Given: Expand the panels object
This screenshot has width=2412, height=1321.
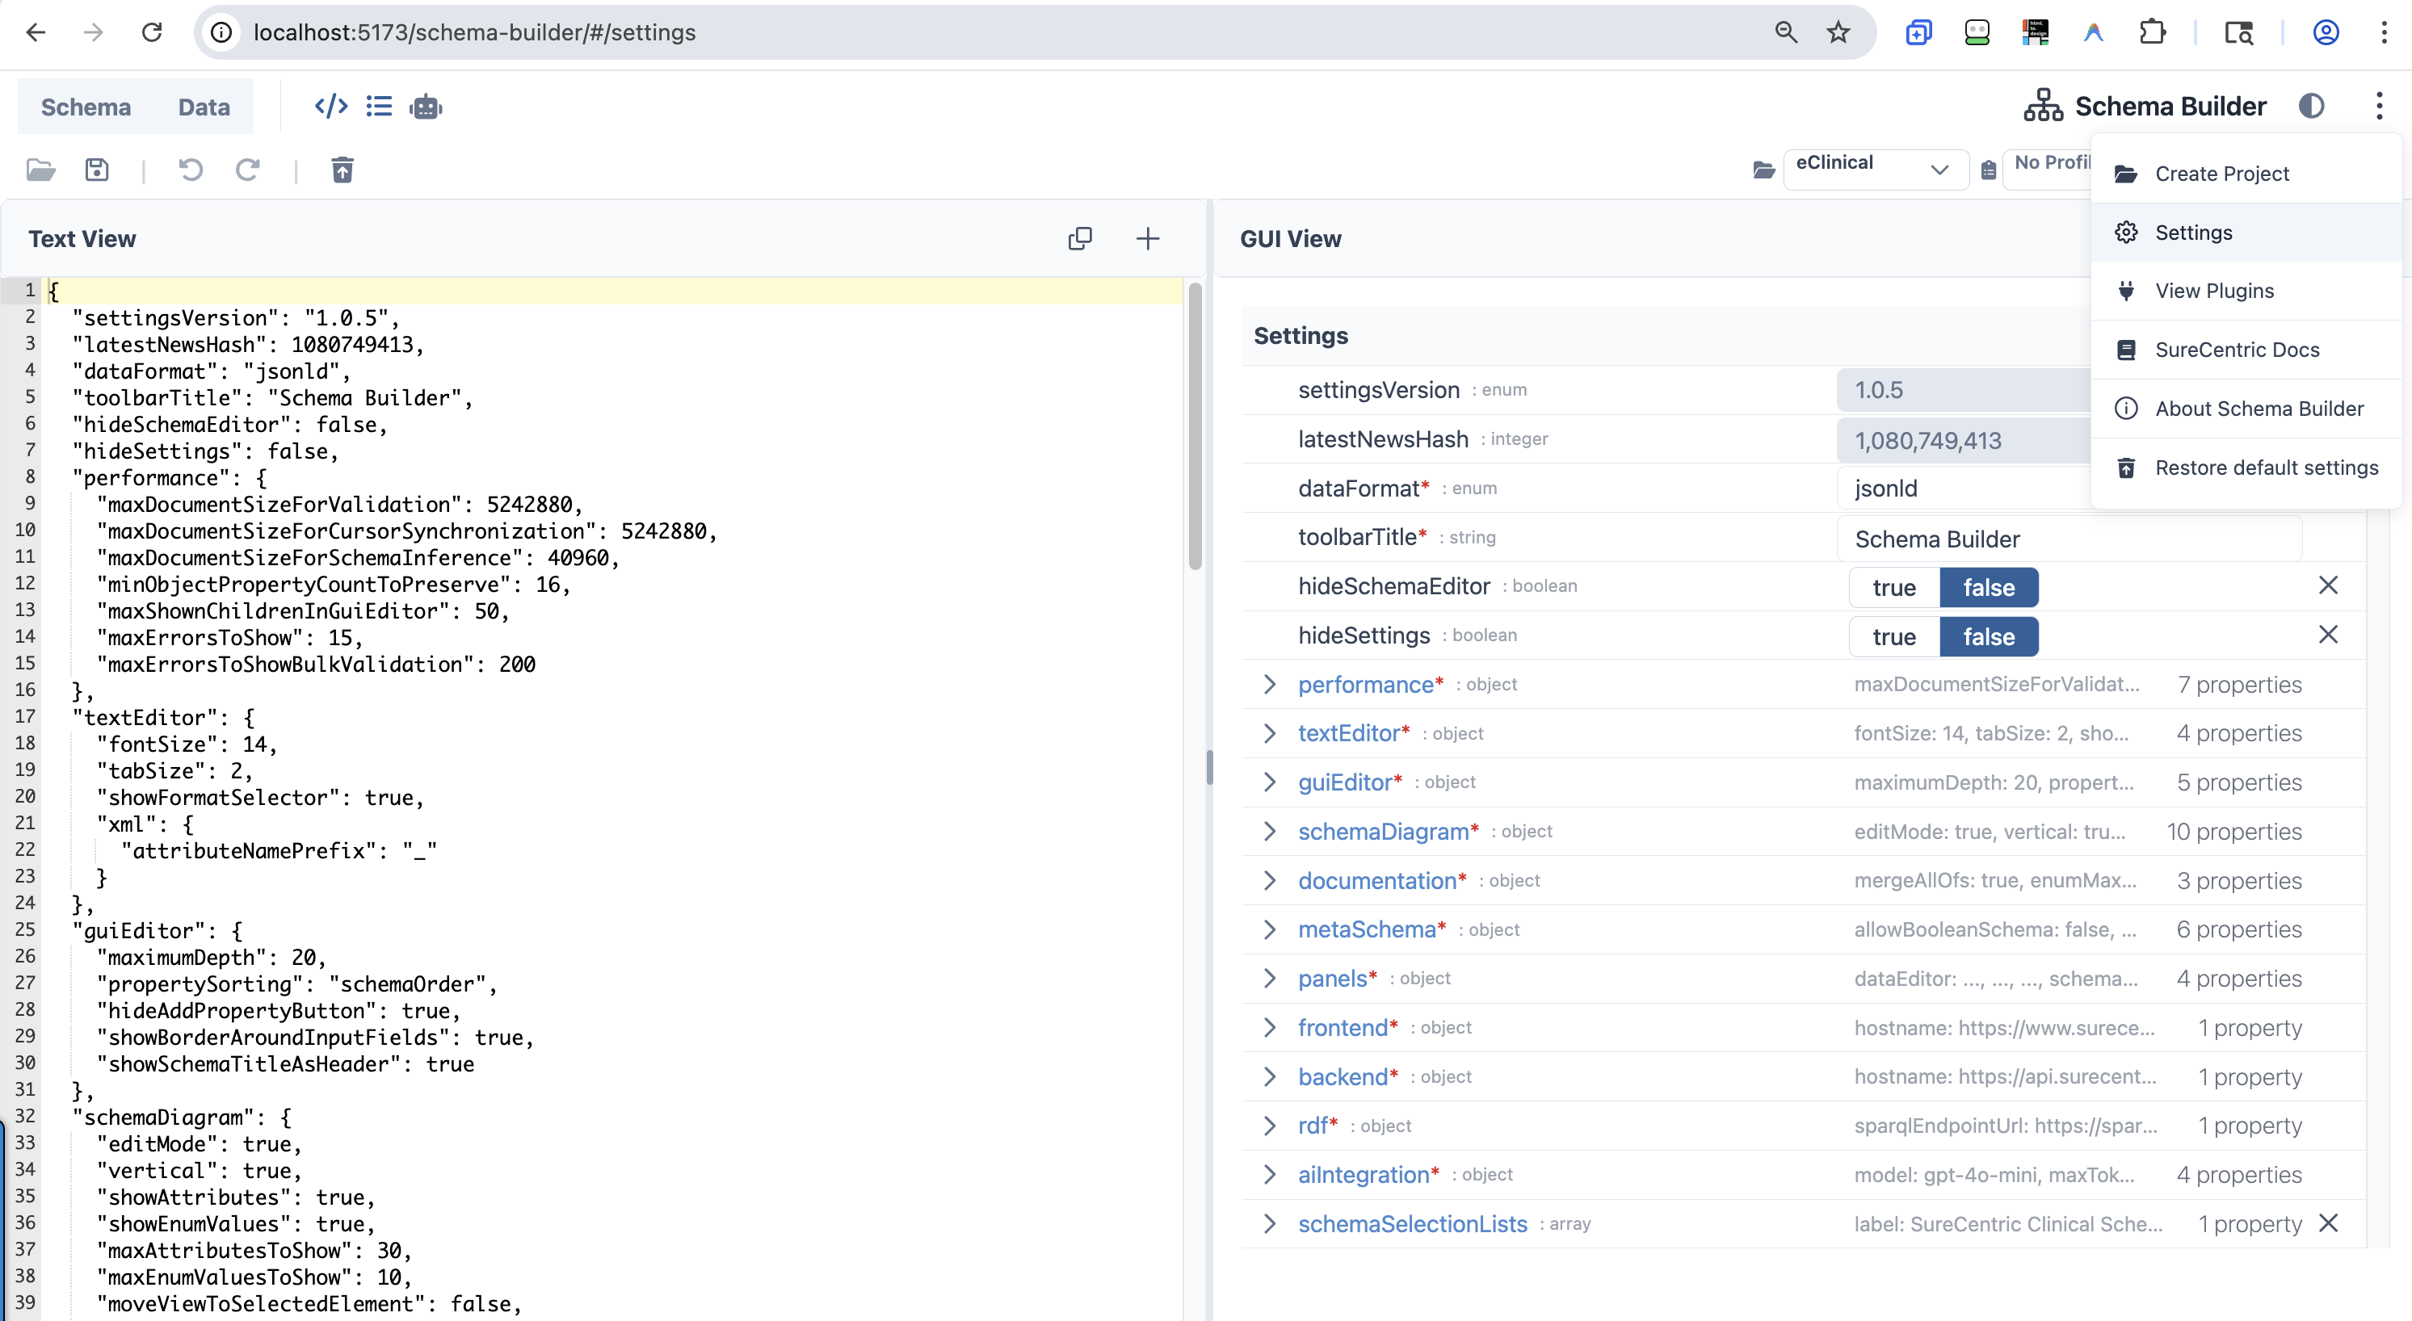Looking at the screenshot, I should [1270, 979].
